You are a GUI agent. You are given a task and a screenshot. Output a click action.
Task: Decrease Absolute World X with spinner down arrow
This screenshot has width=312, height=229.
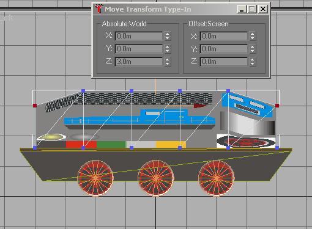pos(167,38)
